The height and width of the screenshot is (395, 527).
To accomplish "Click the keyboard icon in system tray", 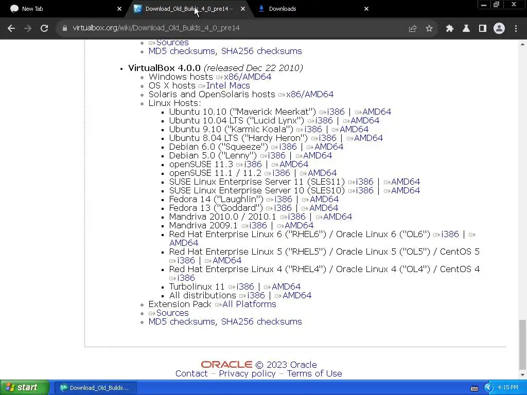I will [474, 388].
